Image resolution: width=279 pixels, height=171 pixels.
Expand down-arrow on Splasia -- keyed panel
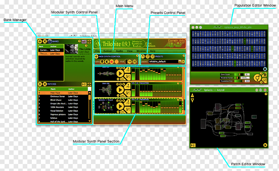point(118,112)
